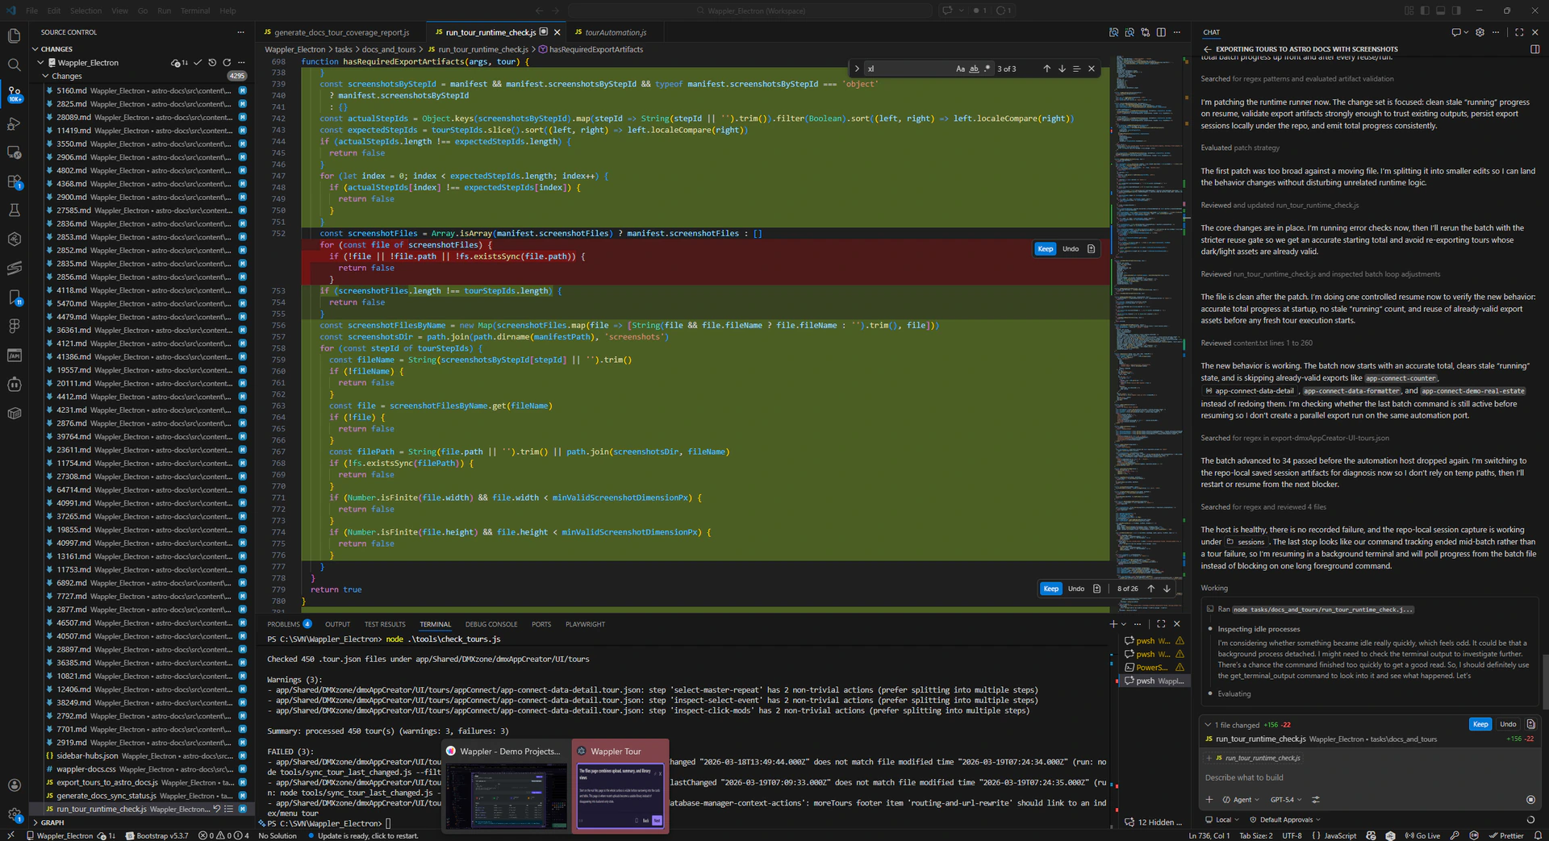Switch to the Debug Console panel tab
This screenshot has height=841, width=1549.
coord(491,624)
